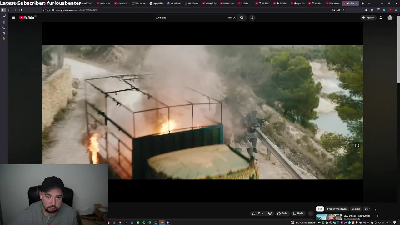Viewport: 400px width, 225px height.
Task: Open YouTube notifications bell
Action: point(381,17)
